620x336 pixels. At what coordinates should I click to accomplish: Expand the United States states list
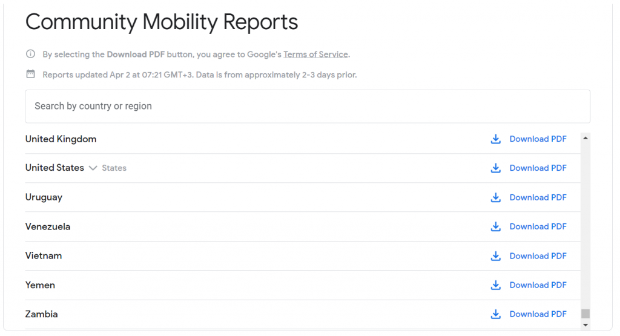click(x=93, y=168)
